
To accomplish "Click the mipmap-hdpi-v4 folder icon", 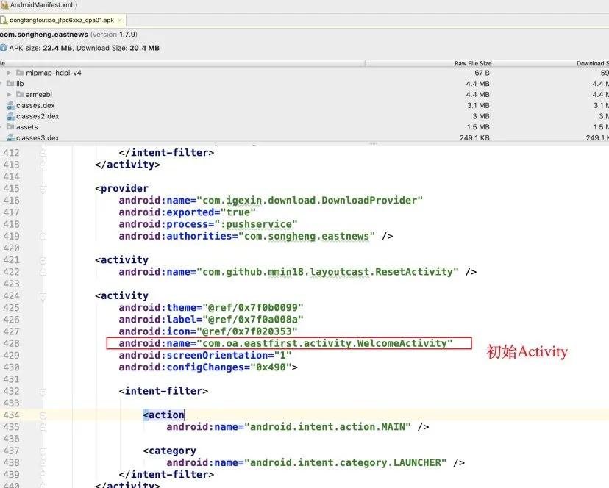I will point(20,73).
